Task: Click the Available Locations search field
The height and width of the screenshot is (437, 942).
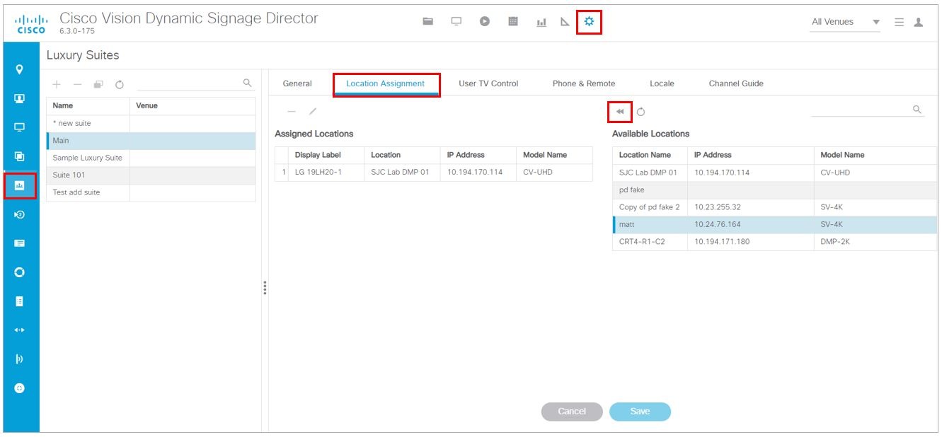Action: 867,110
